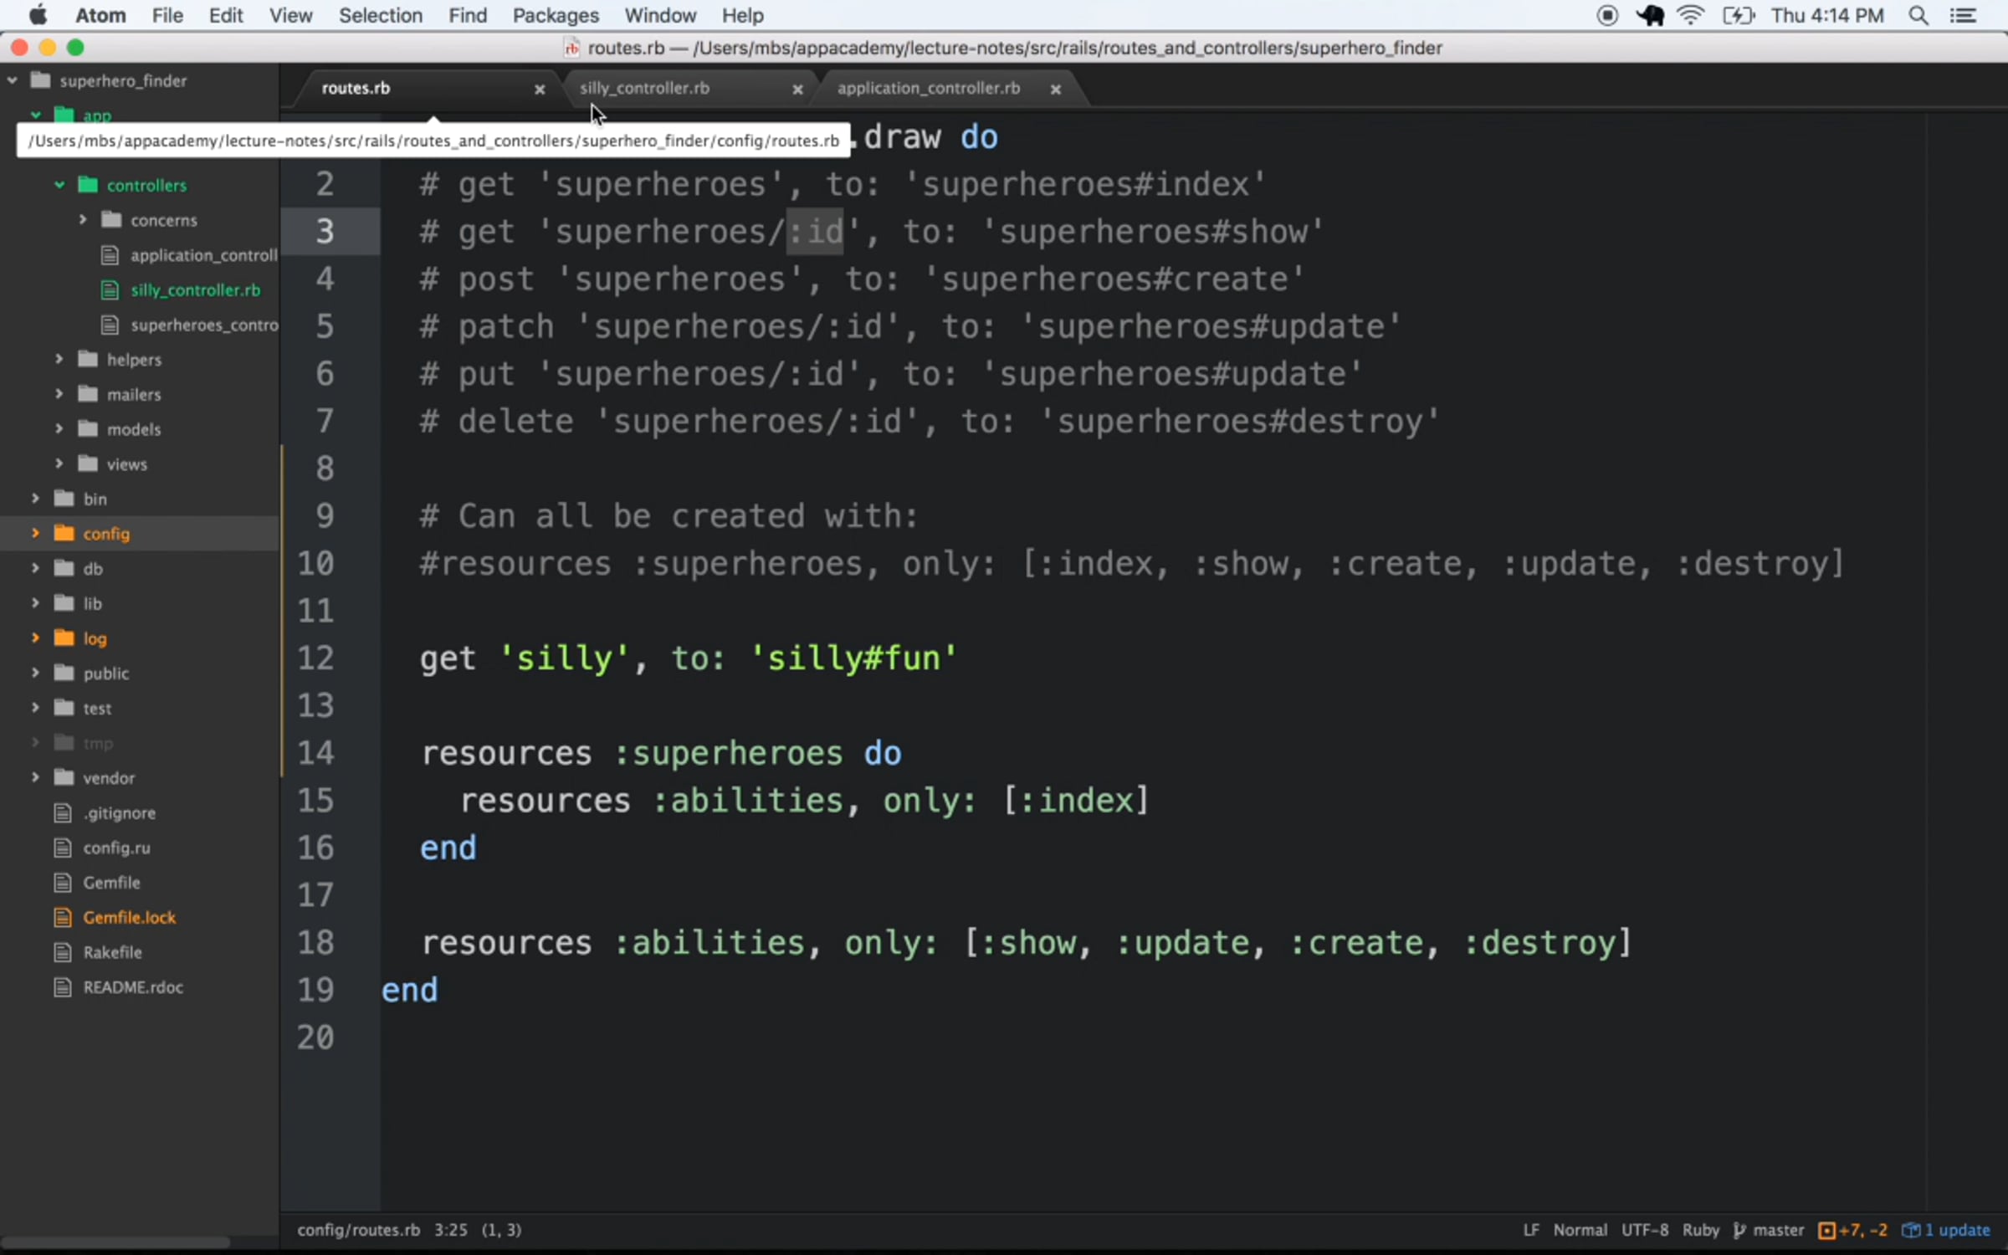
Task: Expand the bin folder
Action: (35, 498)
